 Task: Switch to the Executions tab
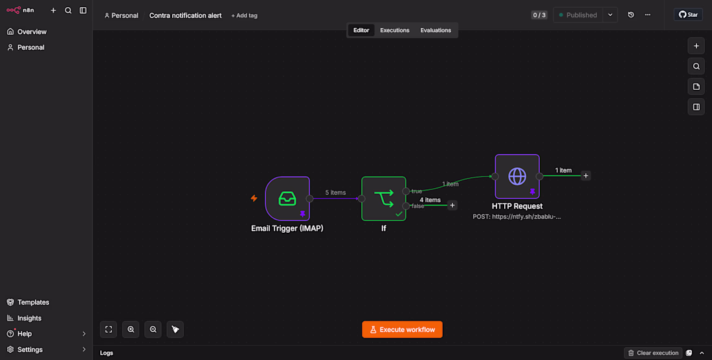point(395,30)
